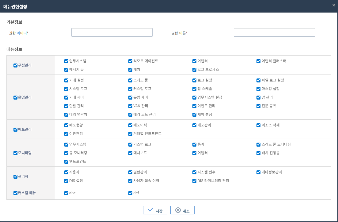Click the 권한 아이디 input field
This screenshot has width=338, height=222.
coord(112,32)
